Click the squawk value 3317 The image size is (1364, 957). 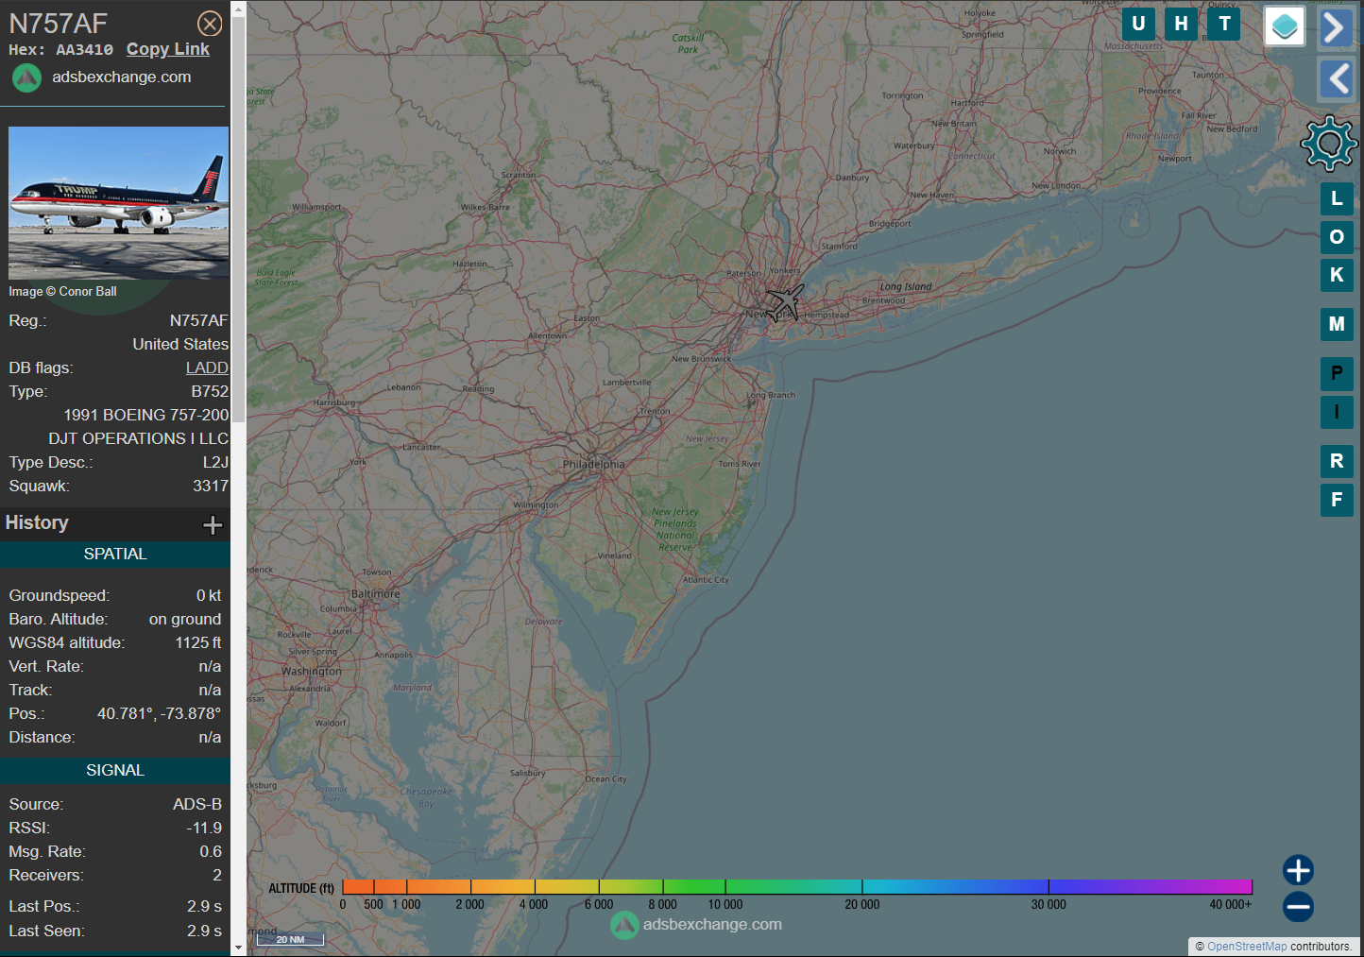tap(211, 486)
